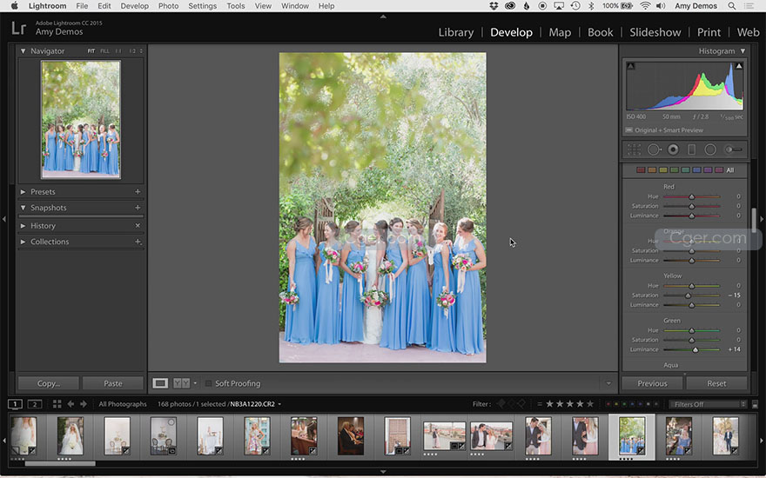Select the Radial Filter tool
The width and height of the screenshot is (766, 478).
[x=710, y=149]
